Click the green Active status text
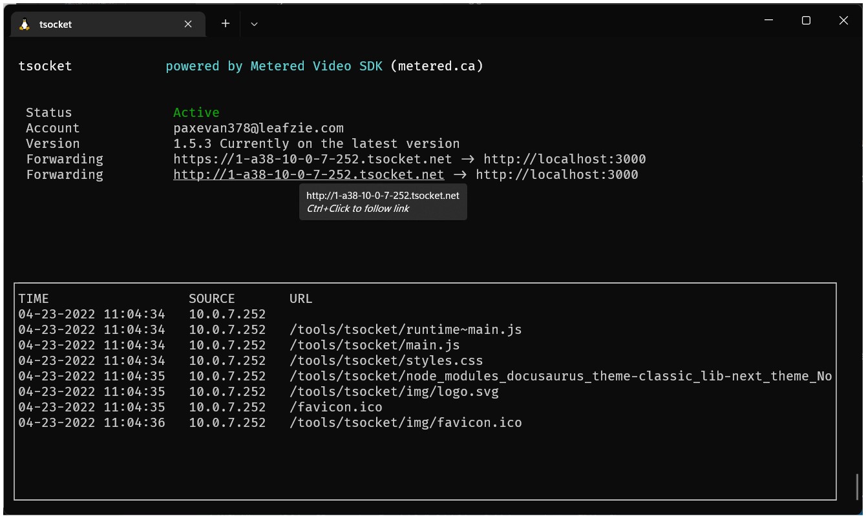Screen dimensions: 866x518 click(x=196, y=113)
